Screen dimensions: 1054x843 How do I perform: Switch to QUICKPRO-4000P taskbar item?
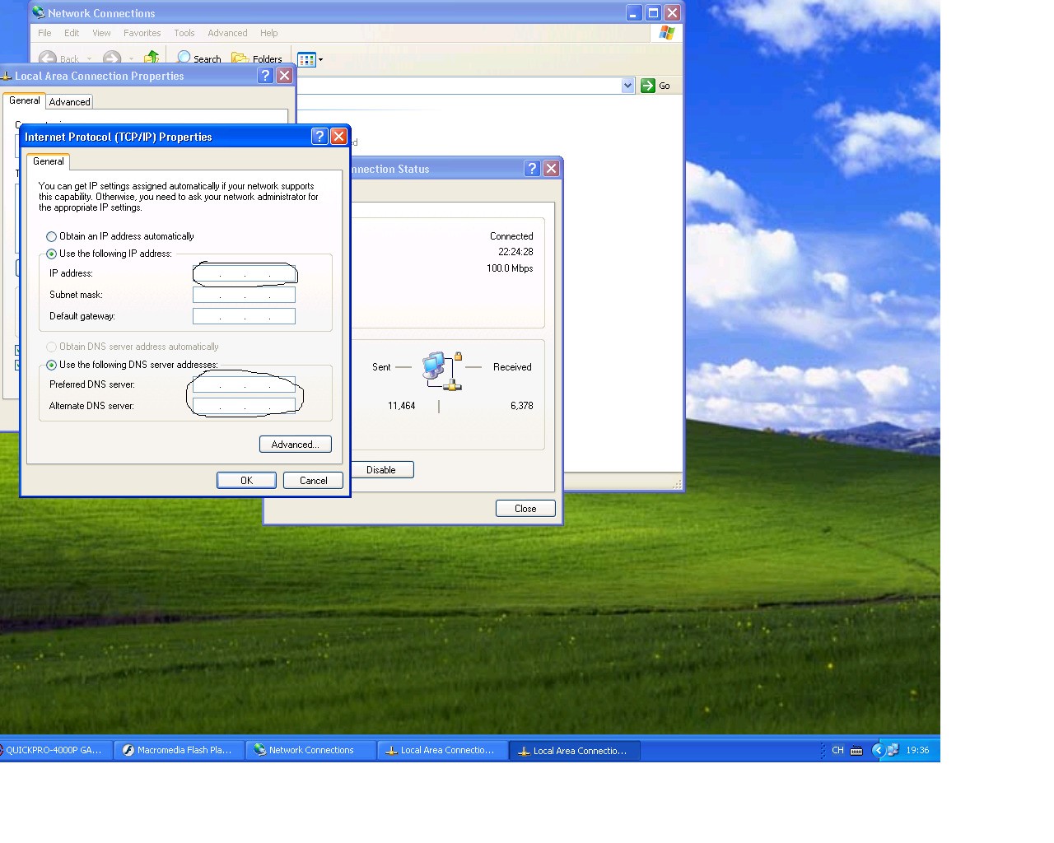[x=55, y=750]
